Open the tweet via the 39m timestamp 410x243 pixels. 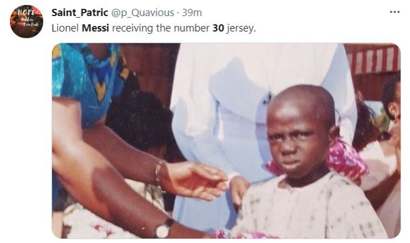(192, 13)
